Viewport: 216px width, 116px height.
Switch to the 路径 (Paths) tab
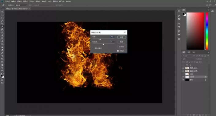point(194,52)
